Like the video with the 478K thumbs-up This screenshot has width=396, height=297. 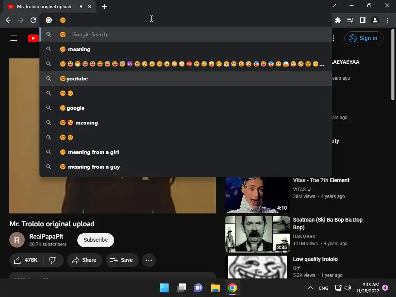click(x=26, y=260)
